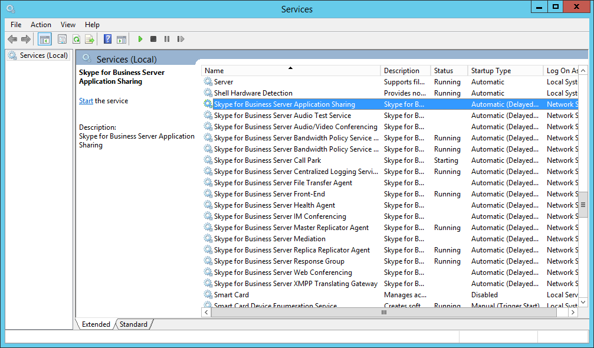Click the Stop Service square icon
This screenshot has width=594, height=348.
(x=153, y=39)
